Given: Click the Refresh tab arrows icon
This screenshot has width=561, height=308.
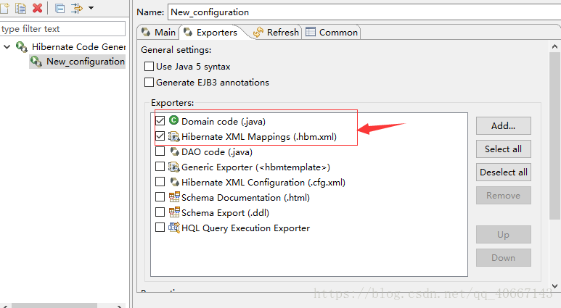Looking at the screenshot, I should pos(258,33).
